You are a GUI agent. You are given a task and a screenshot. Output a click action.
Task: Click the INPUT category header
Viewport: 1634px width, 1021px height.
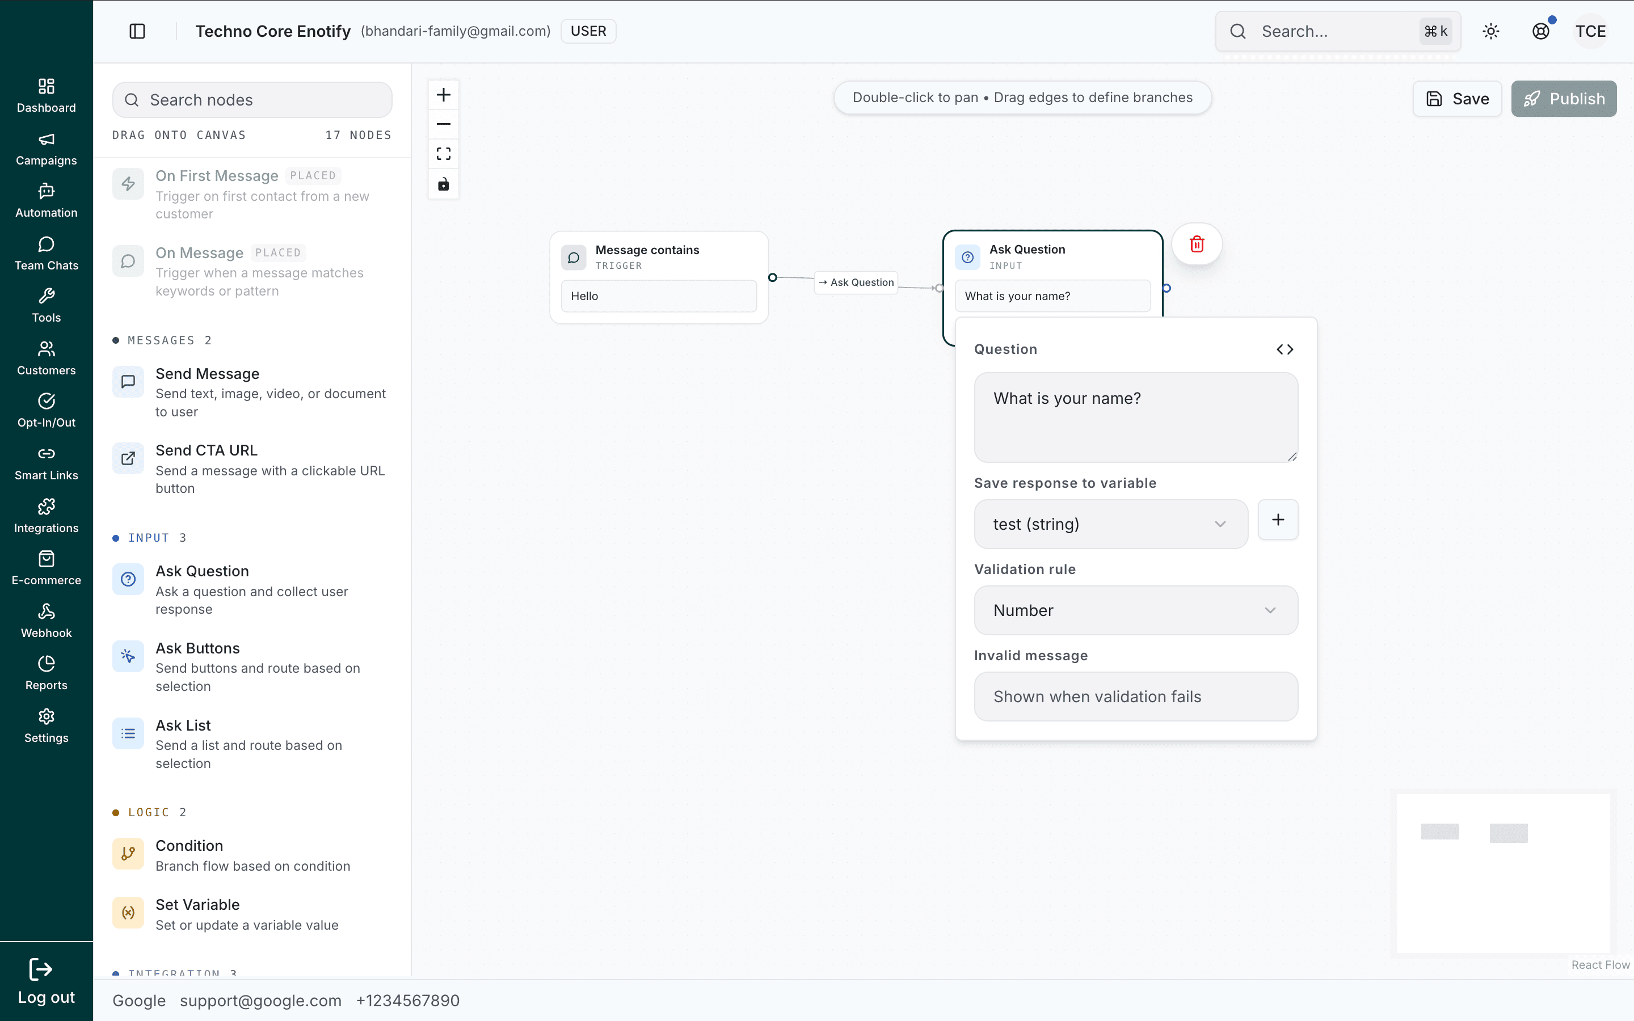(149, 538)
